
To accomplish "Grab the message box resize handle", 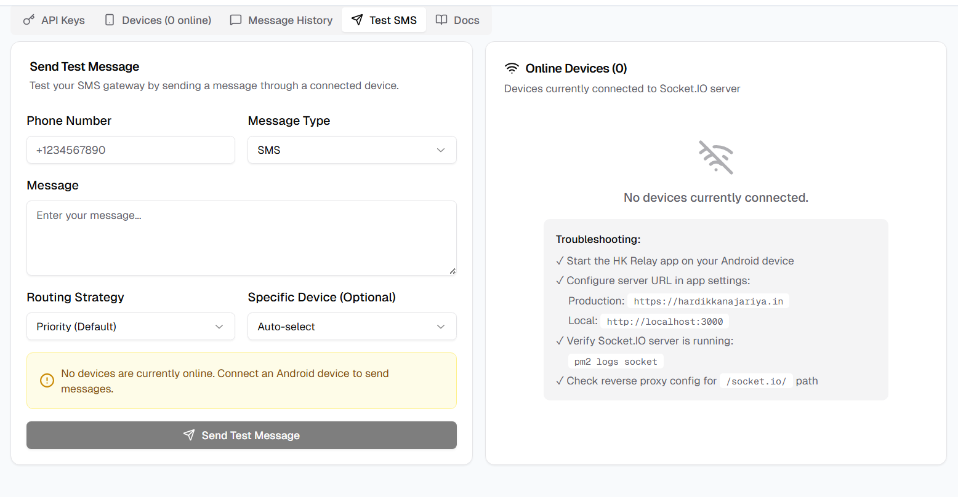I will tap(453, 271).
